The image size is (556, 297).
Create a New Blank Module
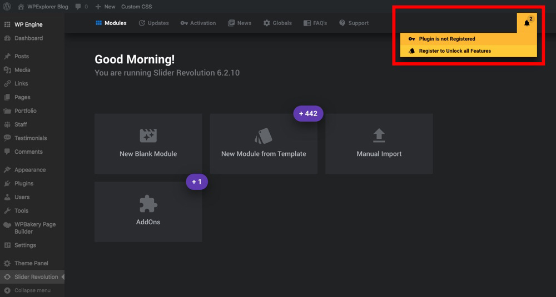pos(148,144)
